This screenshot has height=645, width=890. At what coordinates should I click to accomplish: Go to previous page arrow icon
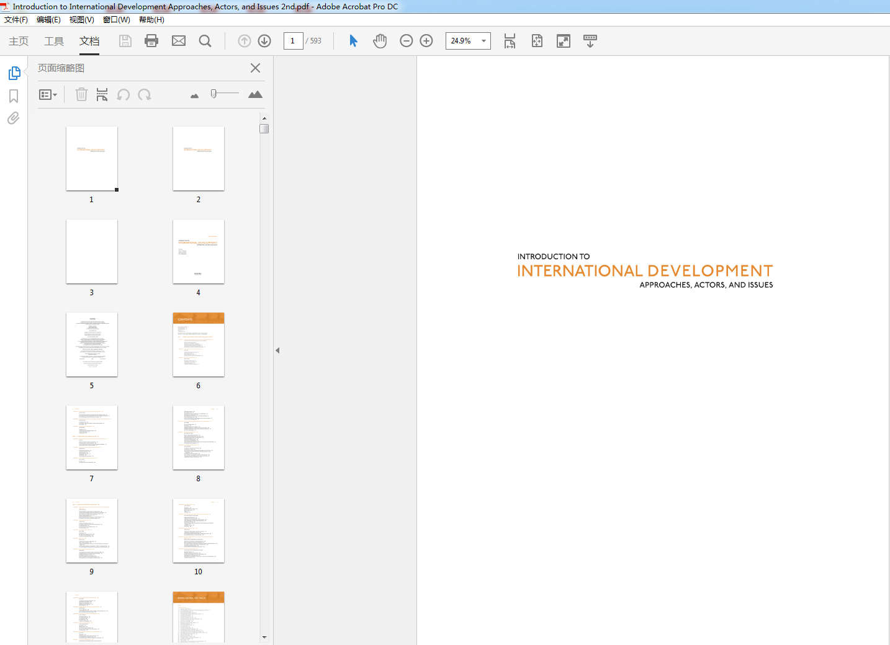[x=245, y=41]
